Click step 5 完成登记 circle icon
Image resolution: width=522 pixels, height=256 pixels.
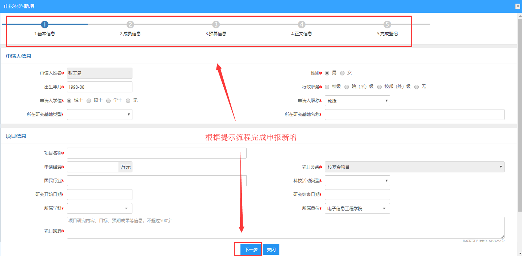[387, 24]
